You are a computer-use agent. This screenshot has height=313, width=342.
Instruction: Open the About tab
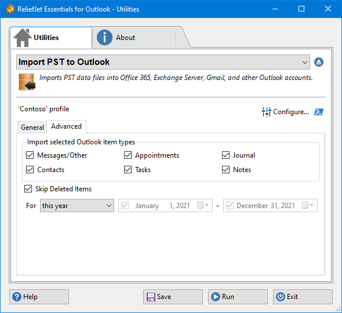pyautogui.click(x=133, y=38)
